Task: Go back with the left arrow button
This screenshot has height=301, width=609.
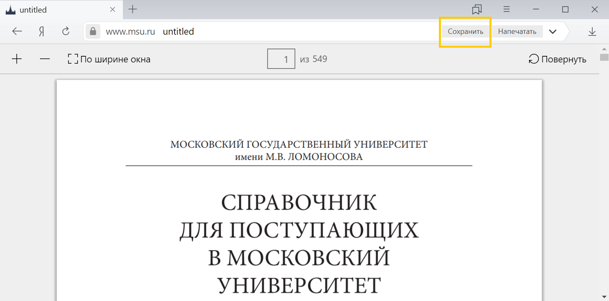Action: point(17,31)
